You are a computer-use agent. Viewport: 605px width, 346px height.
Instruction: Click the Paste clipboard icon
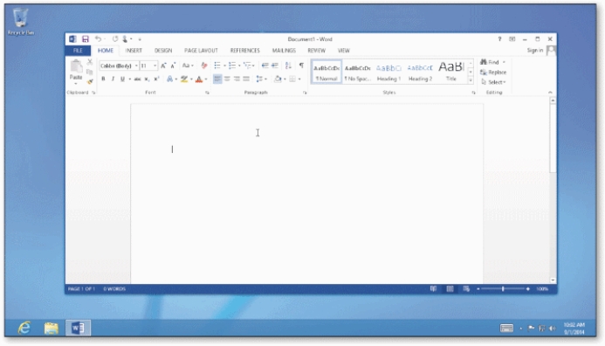[76, 67]
